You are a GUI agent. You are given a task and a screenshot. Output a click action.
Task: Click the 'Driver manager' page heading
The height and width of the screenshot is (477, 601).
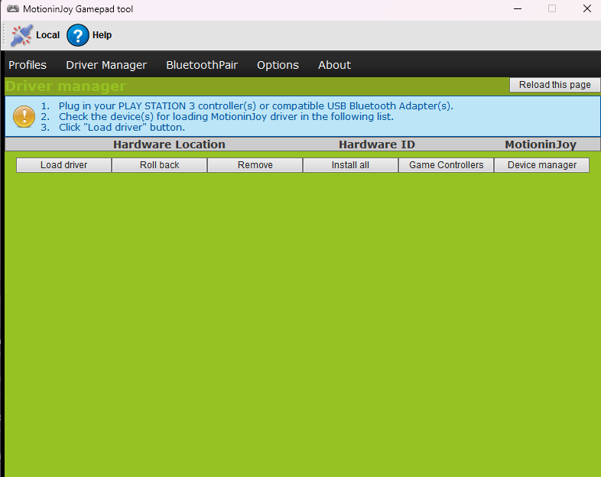(x=66, y=86)
